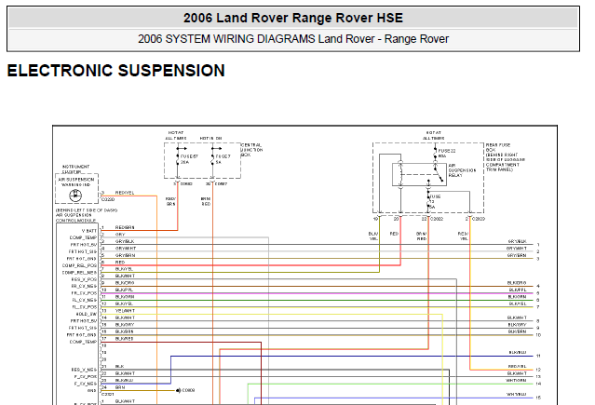595x405 pixels.
Task: Click the GRY wire label at pin 2
Action: (x=120, y=235)
